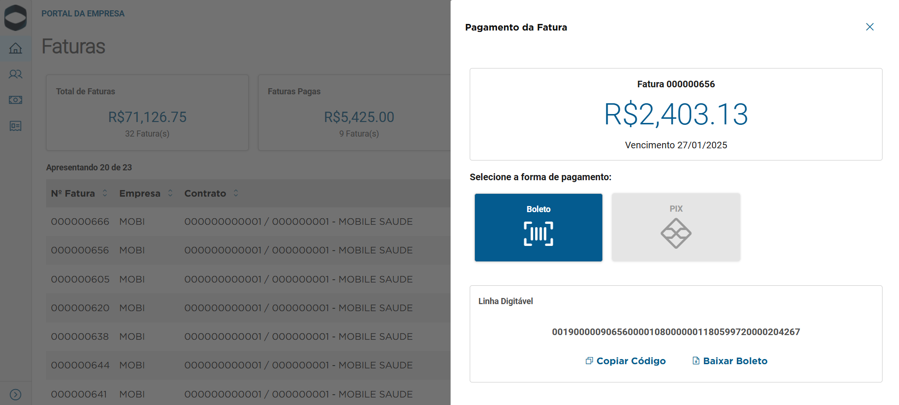899x405 pixels.
Task: Click the company logo icon in sidebar
Action: point(16,18)
